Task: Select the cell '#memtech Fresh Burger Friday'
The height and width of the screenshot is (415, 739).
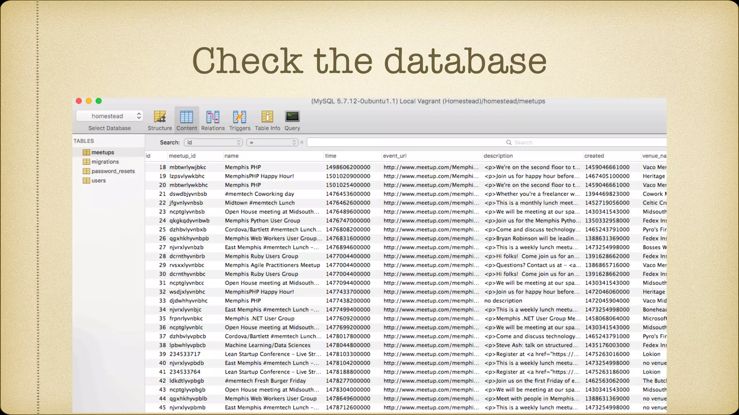Action: tap(265, 381)
